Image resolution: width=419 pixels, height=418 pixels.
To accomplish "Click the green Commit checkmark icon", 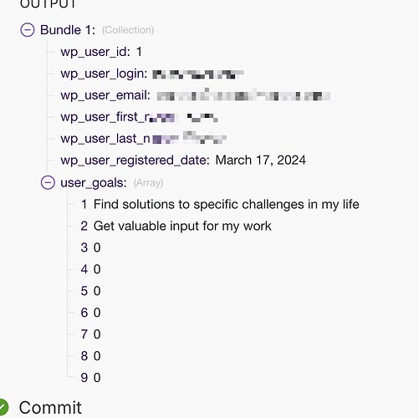I will coord(3,407).
